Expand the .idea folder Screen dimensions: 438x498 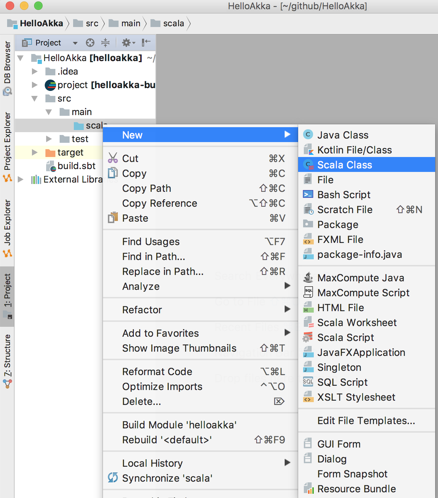click(35, 71)
